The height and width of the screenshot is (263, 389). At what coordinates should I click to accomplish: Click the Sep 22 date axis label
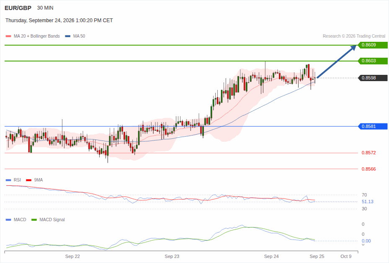point(72,256)
